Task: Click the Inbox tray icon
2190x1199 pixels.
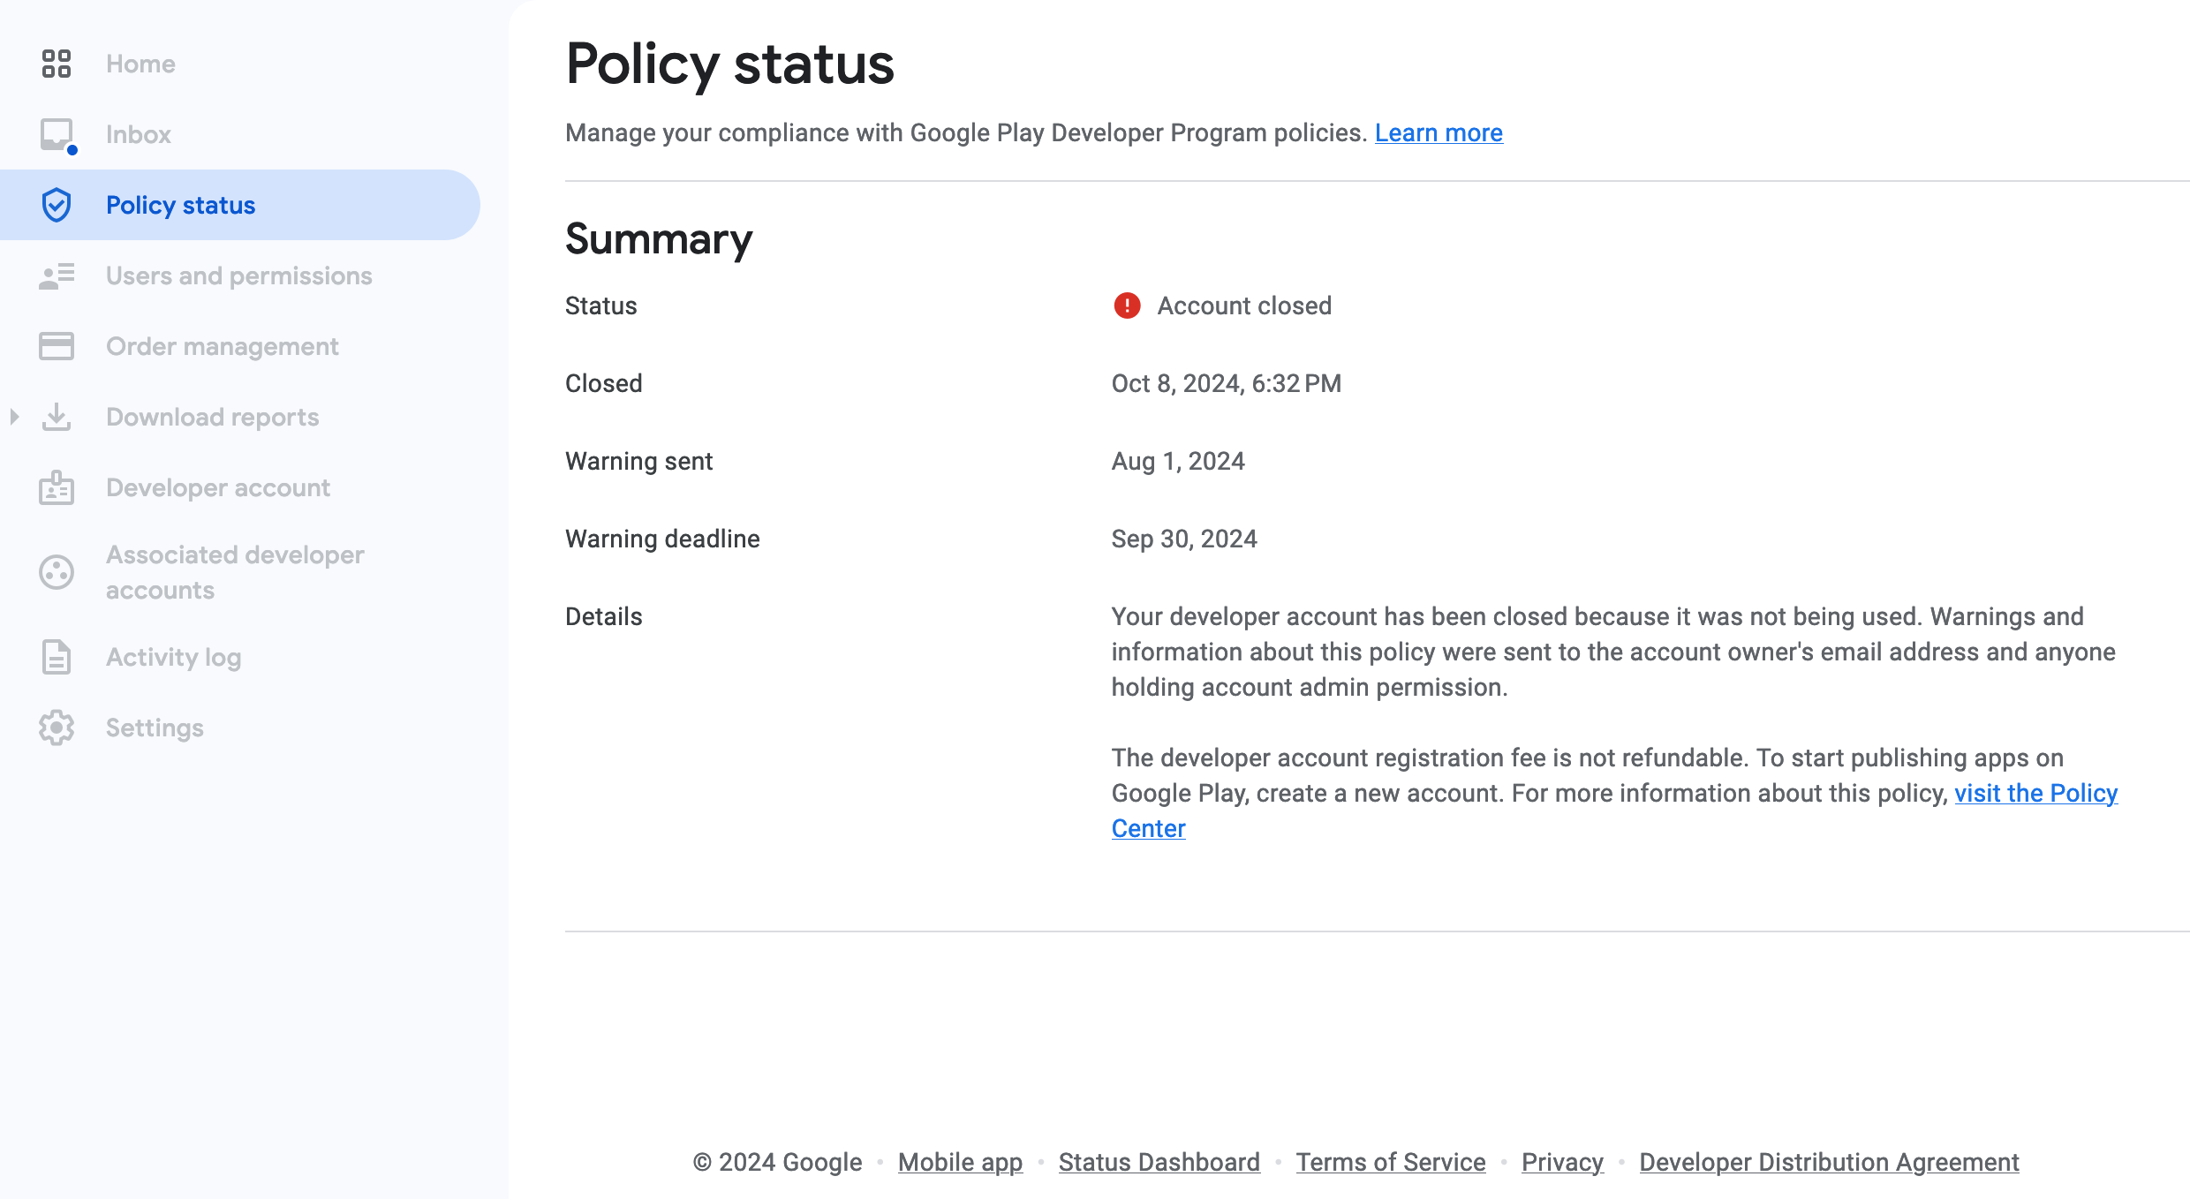Action: click(x=57, y=134)
